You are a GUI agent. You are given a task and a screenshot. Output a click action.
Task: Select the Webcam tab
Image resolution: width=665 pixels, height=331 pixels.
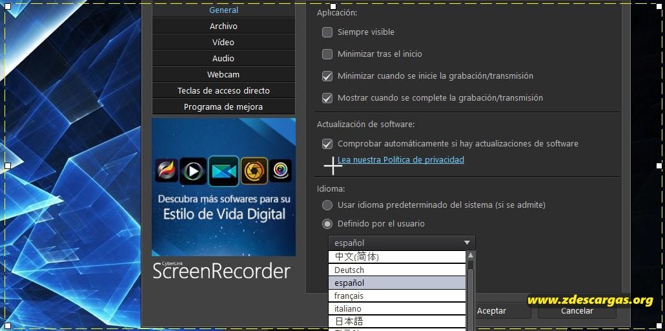[x=223, y=75]
